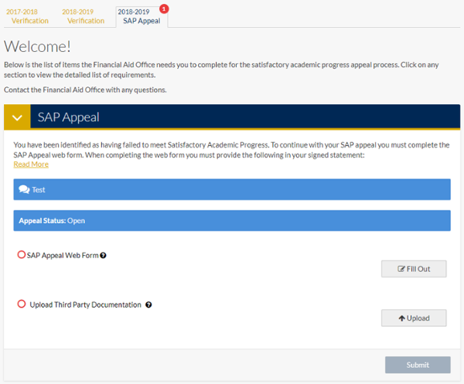The height and width of the screenshot is (384, 464).
Task: Click the Test comment banner
Action: coord(232,189)
